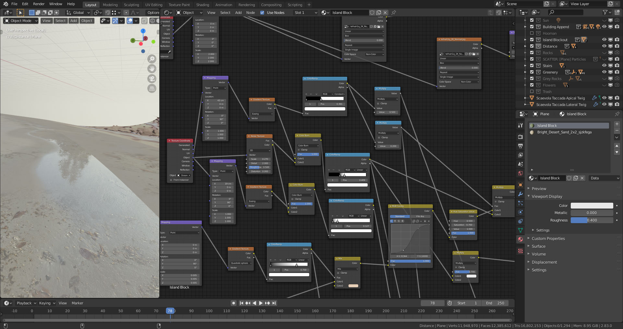Open Texture properties checker tab
This screenshot has height=329, width=623.
(520, 251)
